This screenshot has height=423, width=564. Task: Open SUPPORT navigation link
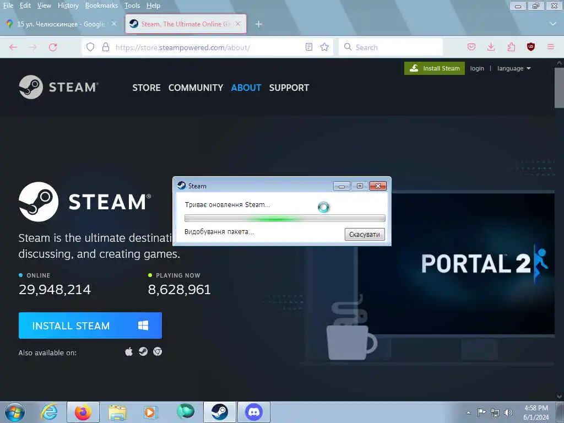[x=289, y=88]
